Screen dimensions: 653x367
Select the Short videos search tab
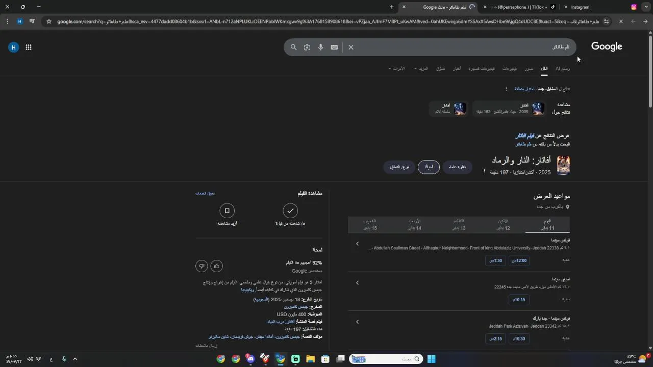pos(482,68)
